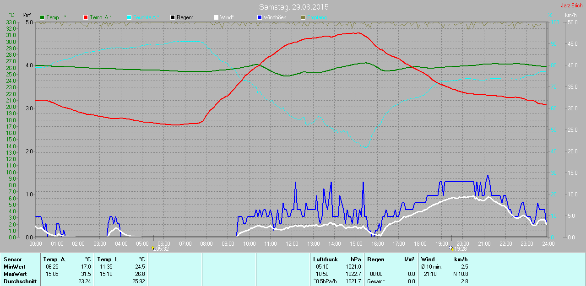Click the sunset icon at 19:28
This screenshot has height=286, width=586.
(452, 248)
